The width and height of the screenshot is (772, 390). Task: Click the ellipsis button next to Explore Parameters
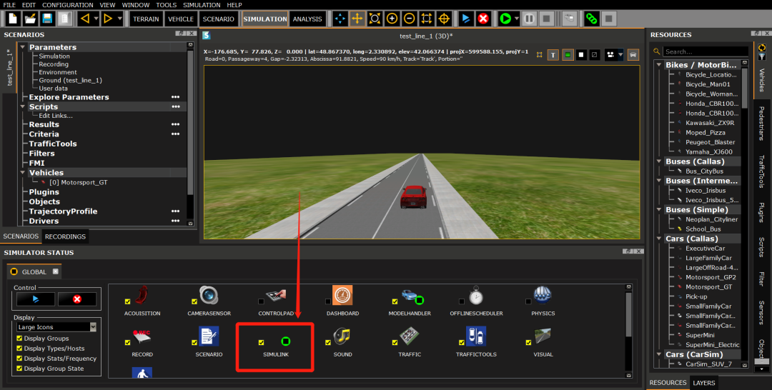pyautogui.click(x=175, y=97)
